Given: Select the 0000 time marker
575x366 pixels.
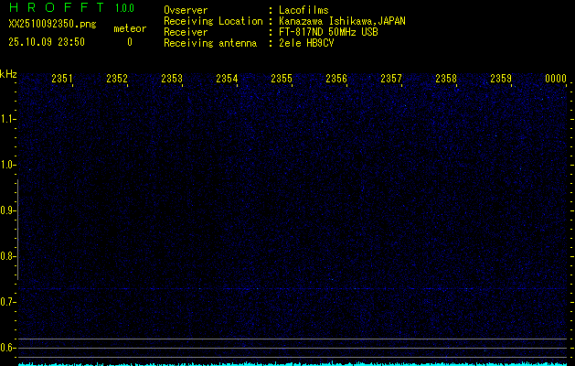Looking at the screenshot, I should tap(556, 80).
